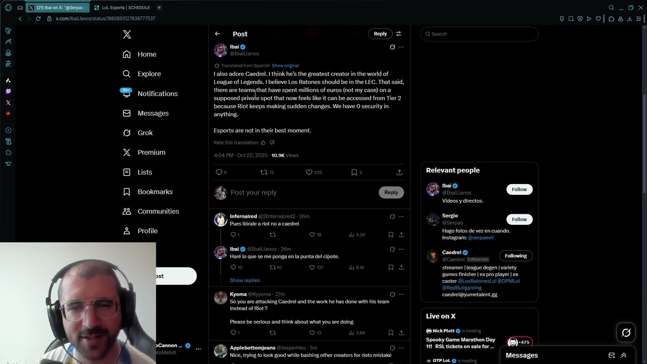647x364 pixels.
Task: Reload the current page
Action: tap(38, 19)
